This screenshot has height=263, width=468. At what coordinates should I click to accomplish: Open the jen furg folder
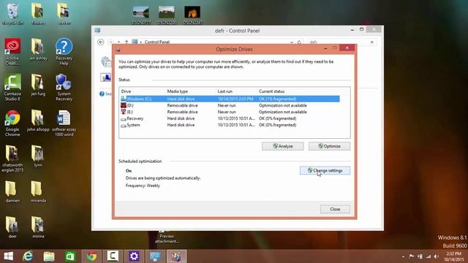tap(38, 85)
